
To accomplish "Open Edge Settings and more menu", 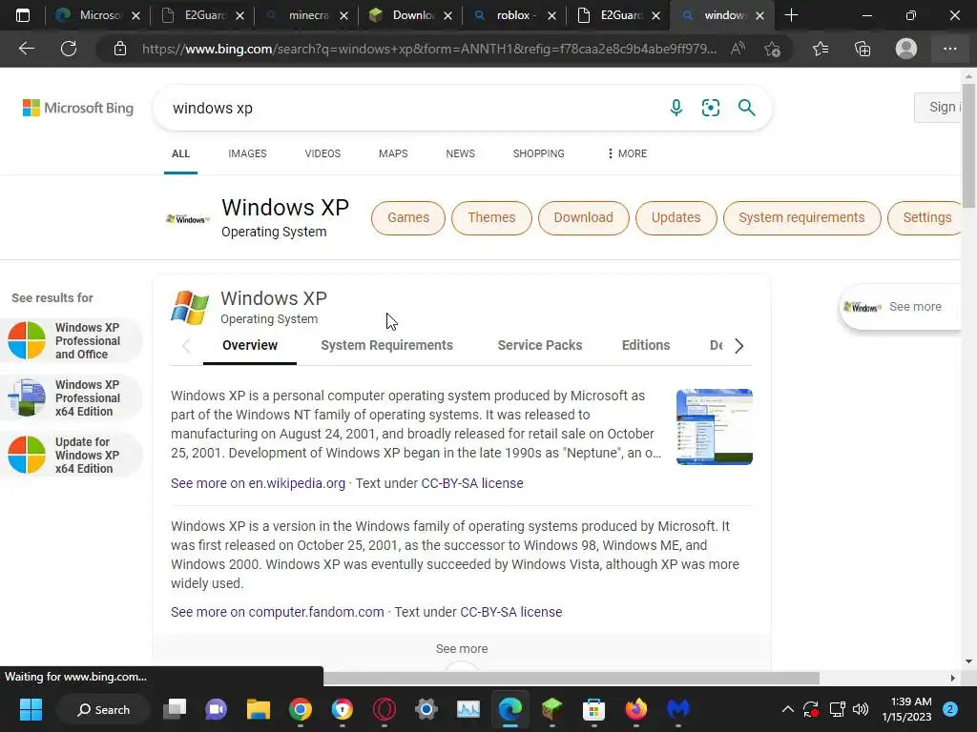I will click(x=949, y=49).
